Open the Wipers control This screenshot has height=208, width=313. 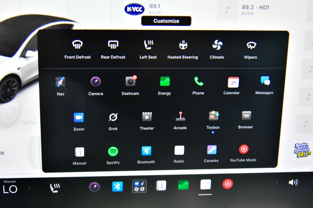[x=250, y=49]
